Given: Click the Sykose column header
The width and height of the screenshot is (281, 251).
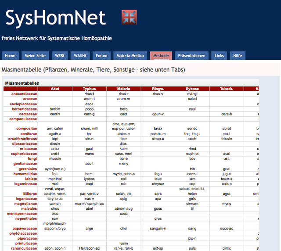Looking at the screenshot, I should (192, 89).
